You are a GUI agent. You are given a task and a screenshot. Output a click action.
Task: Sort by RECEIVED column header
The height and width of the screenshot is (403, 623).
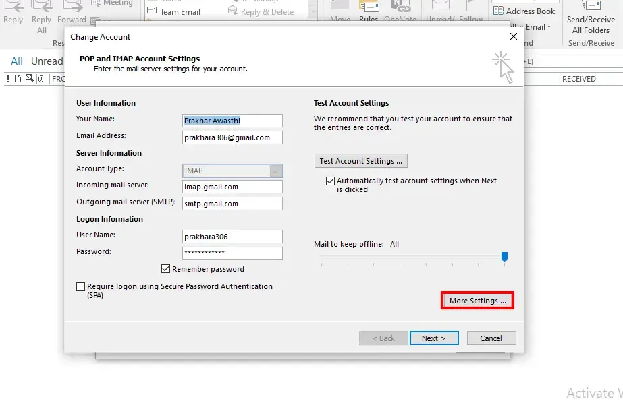tap(579, 79)
